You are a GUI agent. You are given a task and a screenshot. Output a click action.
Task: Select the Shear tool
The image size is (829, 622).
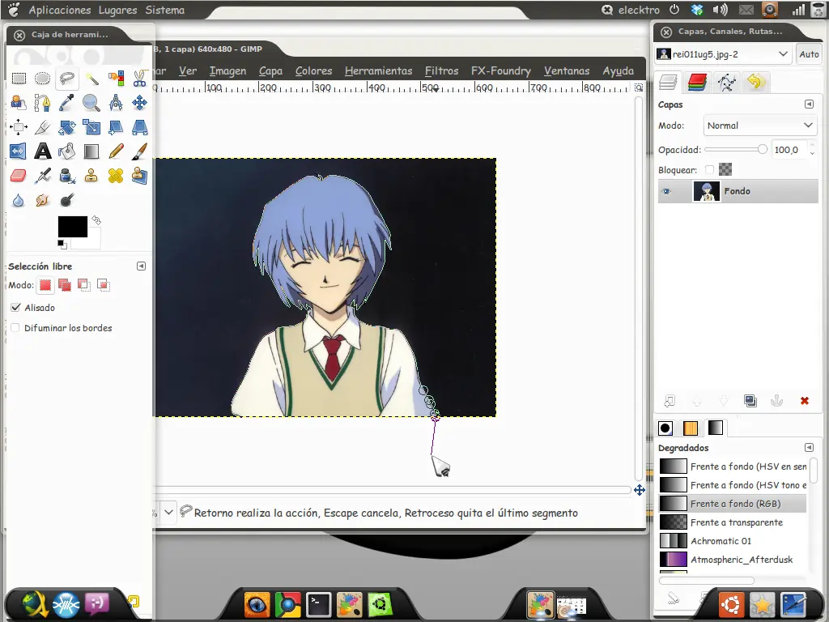(x=116, y=127)
